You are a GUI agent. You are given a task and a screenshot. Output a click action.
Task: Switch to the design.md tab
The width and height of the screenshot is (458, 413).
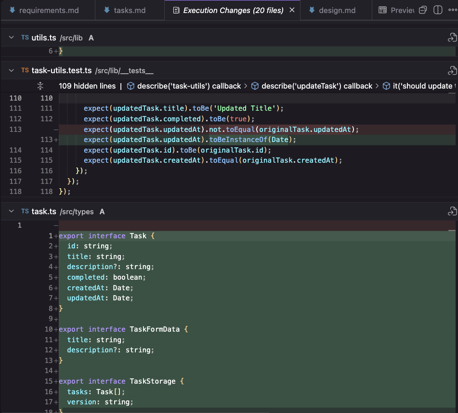pos(336,10)
